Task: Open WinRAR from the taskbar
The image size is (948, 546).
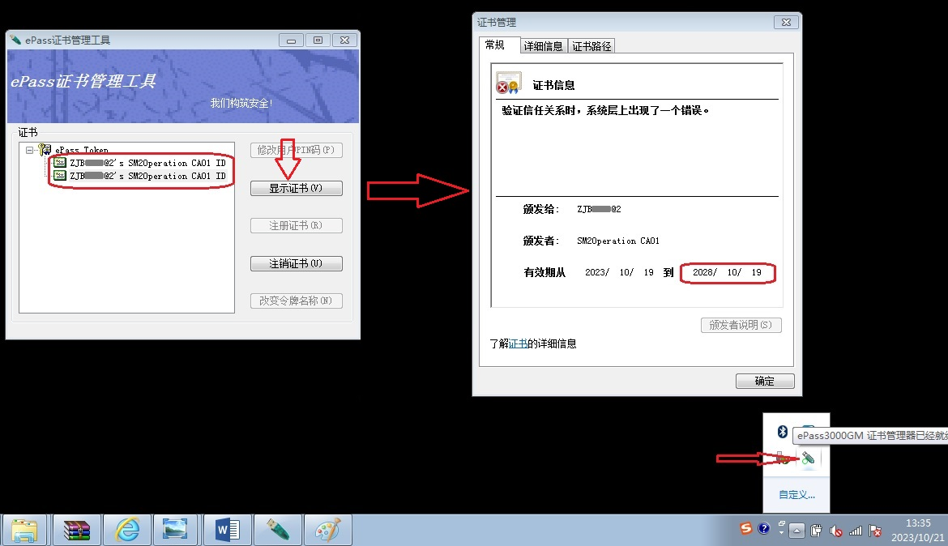Action: [76, 531]
